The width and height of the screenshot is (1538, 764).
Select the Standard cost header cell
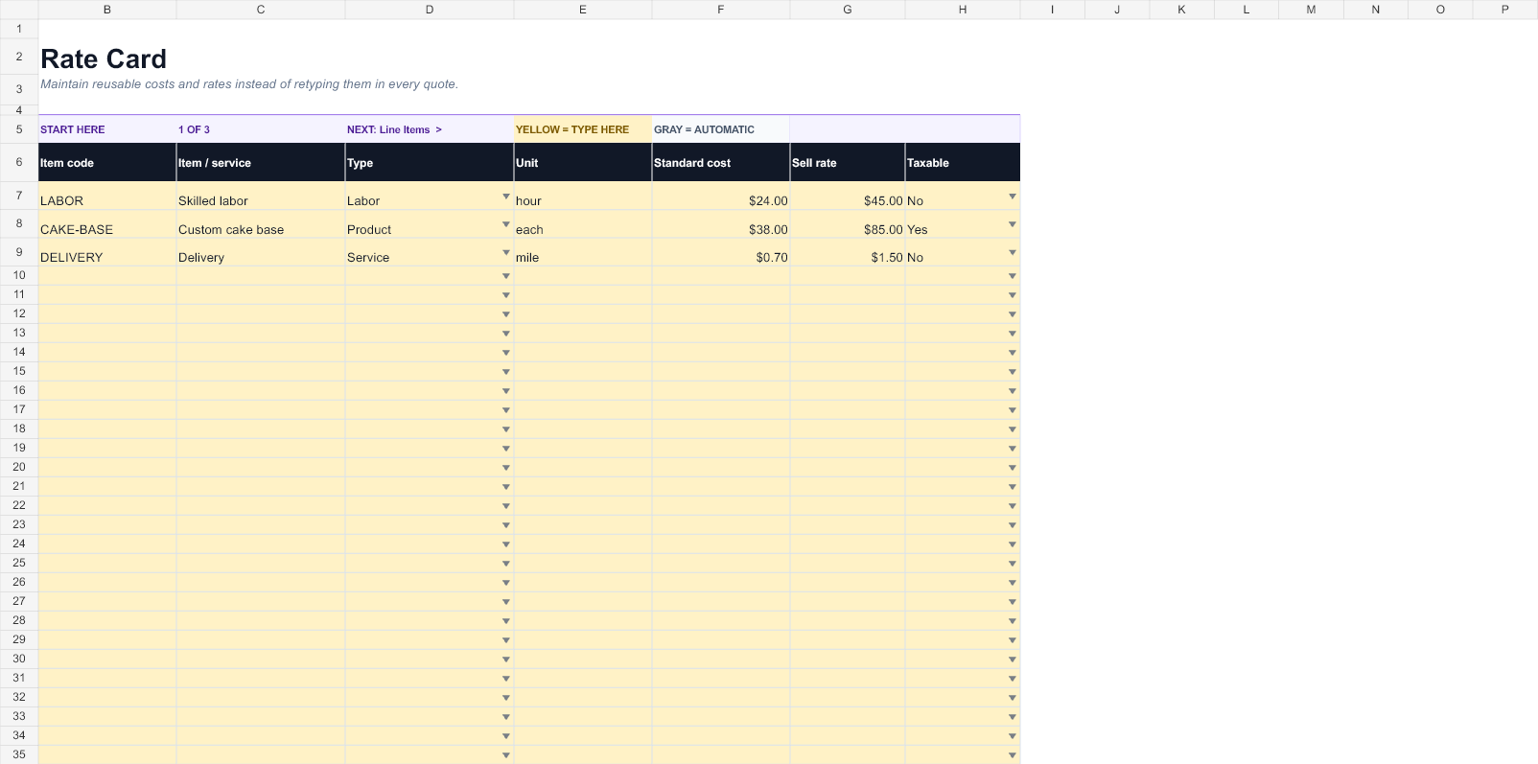pyautogui.click(x=721, y=162)
